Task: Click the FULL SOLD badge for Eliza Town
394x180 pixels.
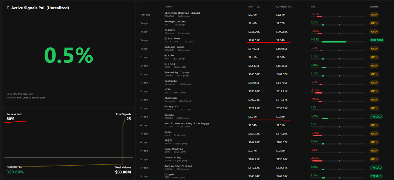Action: click(x=377, y=40)
